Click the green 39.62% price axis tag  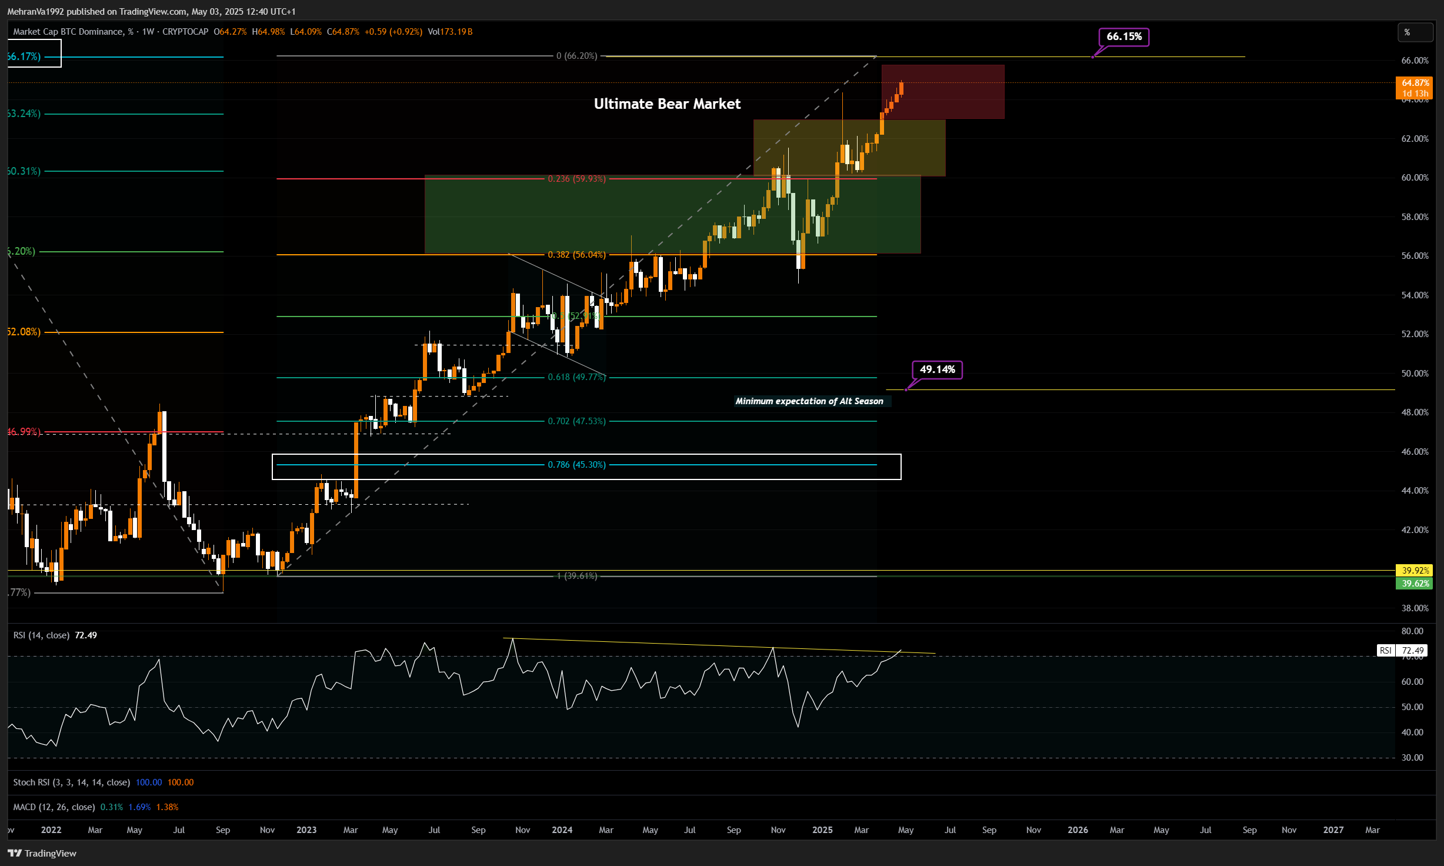(x=1415, y=583)
